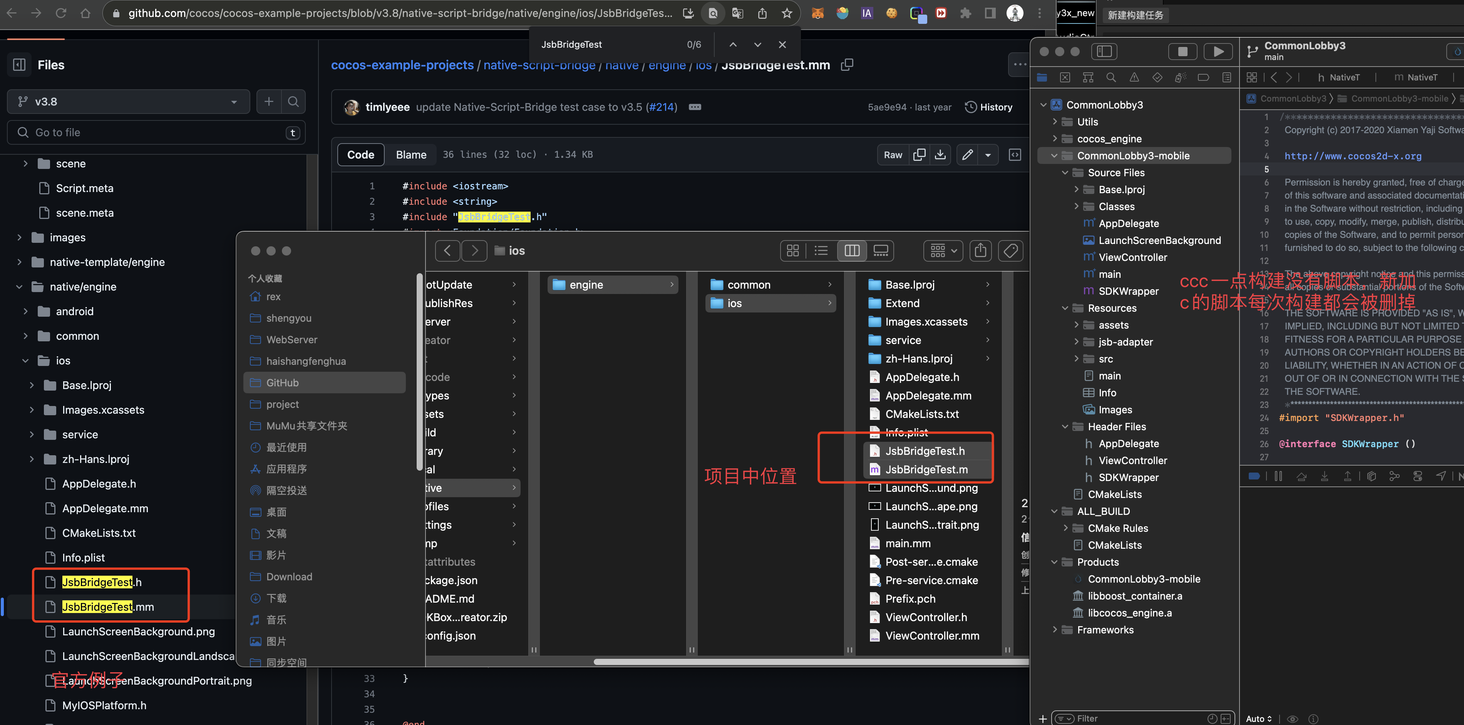Toggle Xcode navigator sidebar
This screenshot has width=1464, height=725.
point(1104,52)
